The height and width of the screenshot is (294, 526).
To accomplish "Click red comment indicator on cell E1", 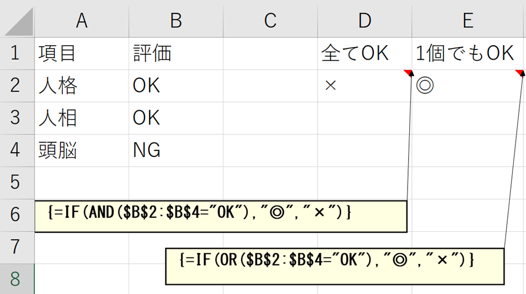I will pyautogui.click(x=521, y=73).
